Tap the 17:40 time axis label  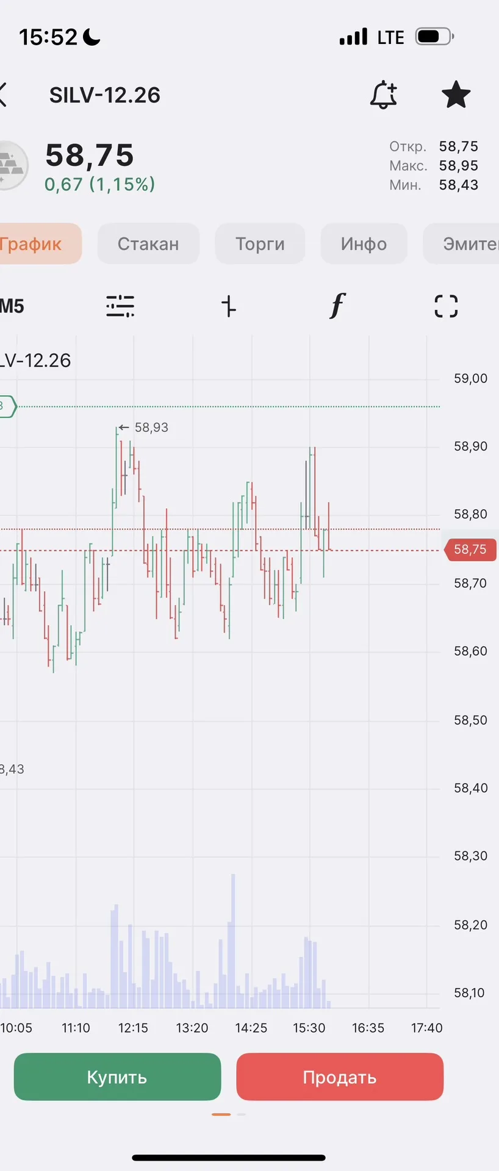pyautogui.click(x=427, y=1028)
